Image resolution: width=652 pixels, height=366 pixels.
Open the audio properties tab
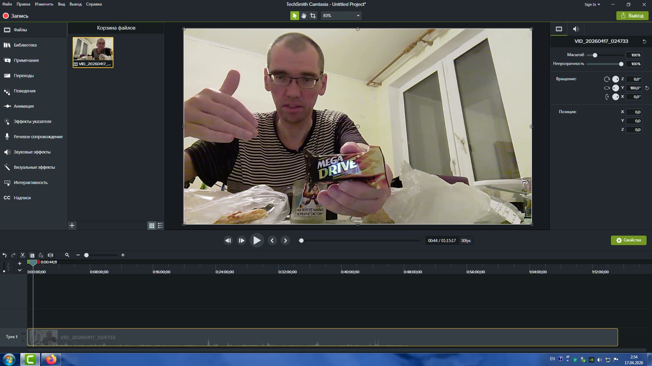click(x=576, y=29)
